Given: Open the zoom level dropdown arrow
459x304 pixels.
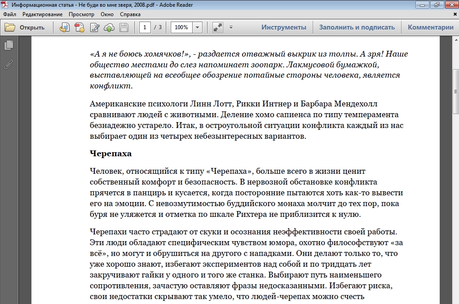Looking at the screenshot, I should pyautogui.click(x=197, y=27).
